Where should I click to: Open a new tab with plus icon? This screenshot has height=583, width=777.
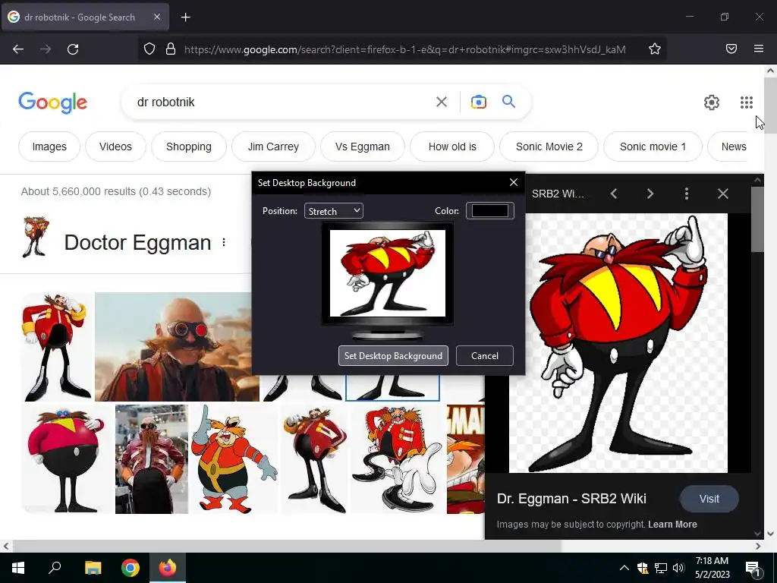(x=185, y=17)
